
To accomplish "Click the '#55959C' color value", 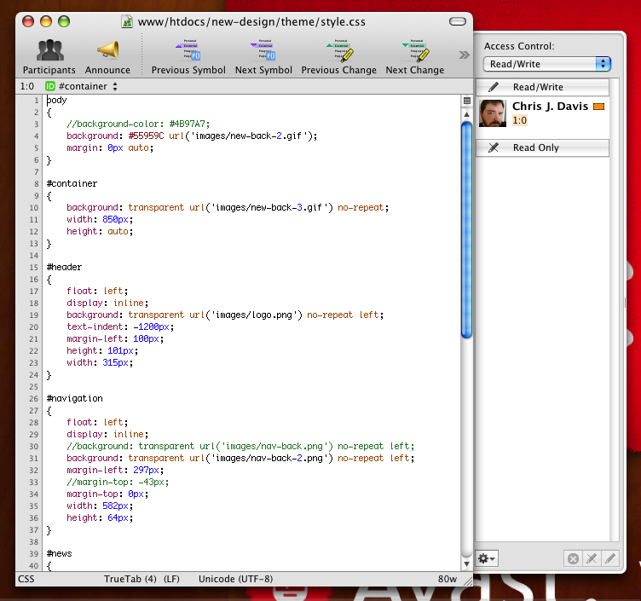I will coord(146,136).
